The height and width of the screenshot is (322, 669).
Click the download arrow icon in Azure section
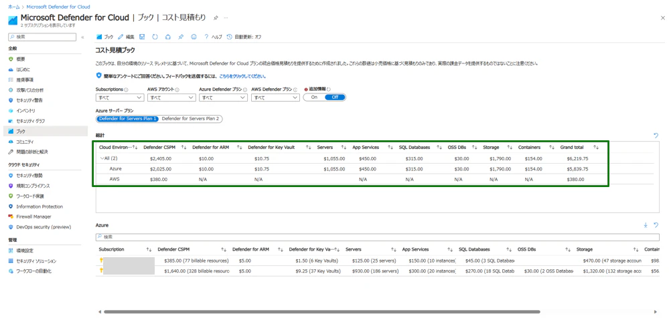pyautogui.click(x=646, y=225)
